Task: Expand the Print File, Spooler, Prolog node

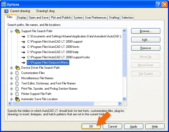Action: 11,89
